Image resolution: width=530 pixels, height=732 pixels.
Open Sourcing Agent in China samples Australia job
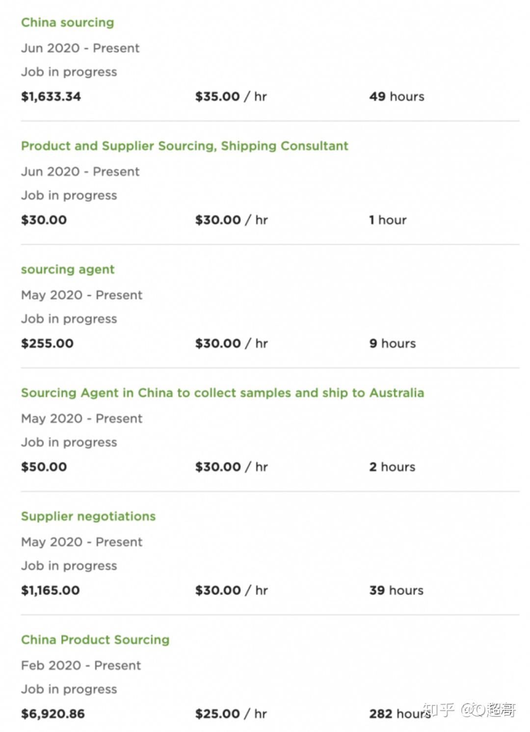click(222, 393)
